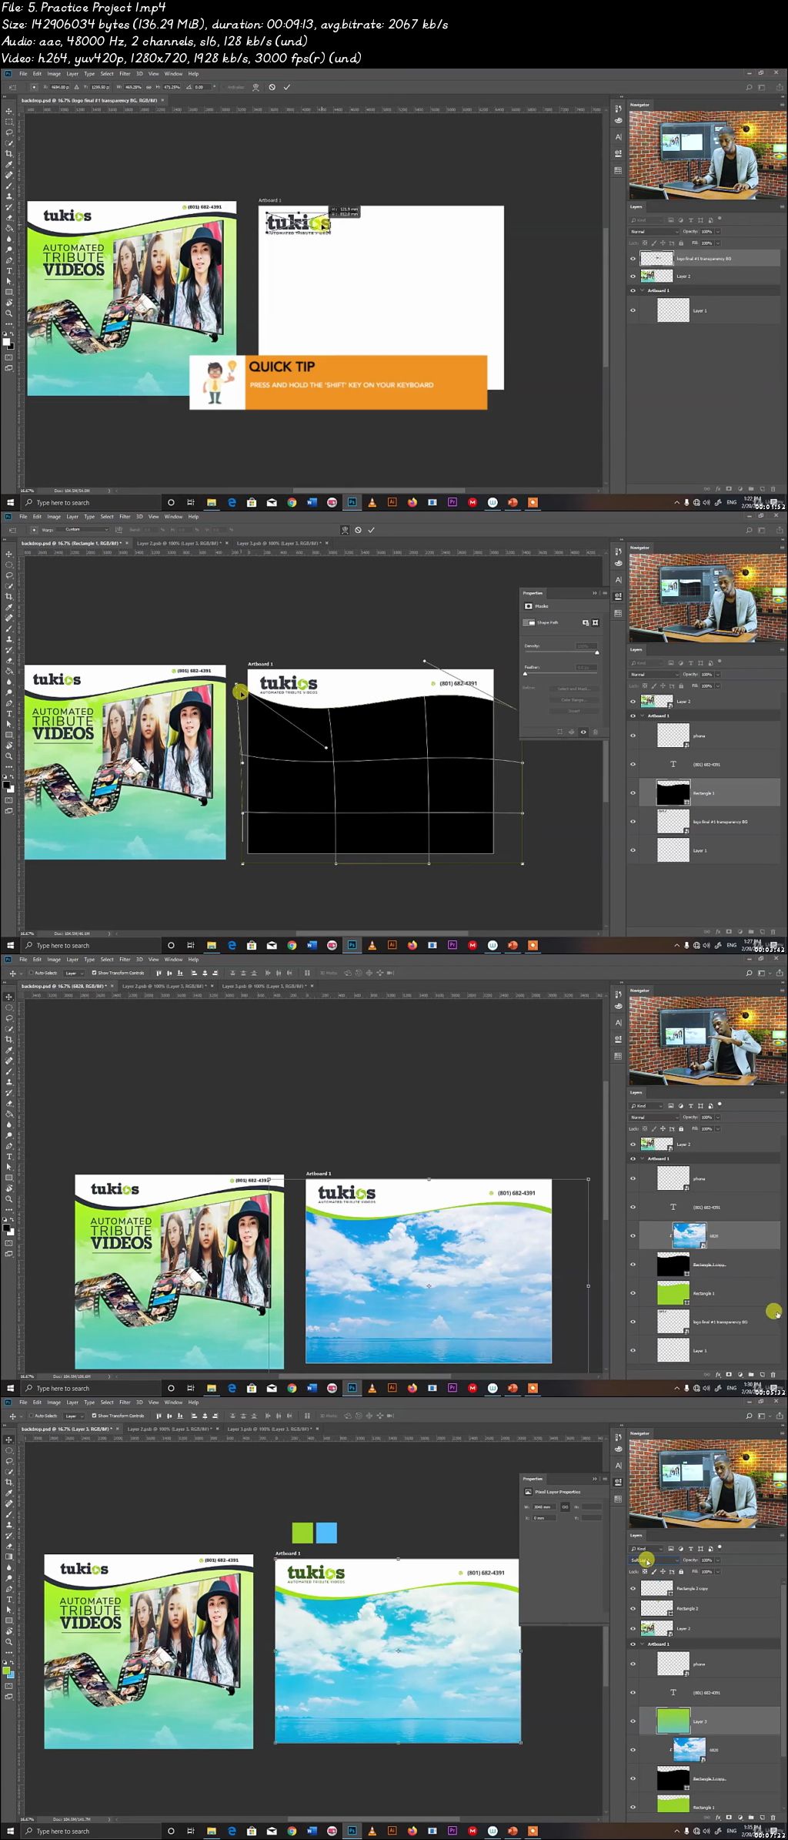Collapse the Properties panel chevrons in 00:03:42 frame
The height and width of the screenshot is (1840, 788).
(594, 593)
